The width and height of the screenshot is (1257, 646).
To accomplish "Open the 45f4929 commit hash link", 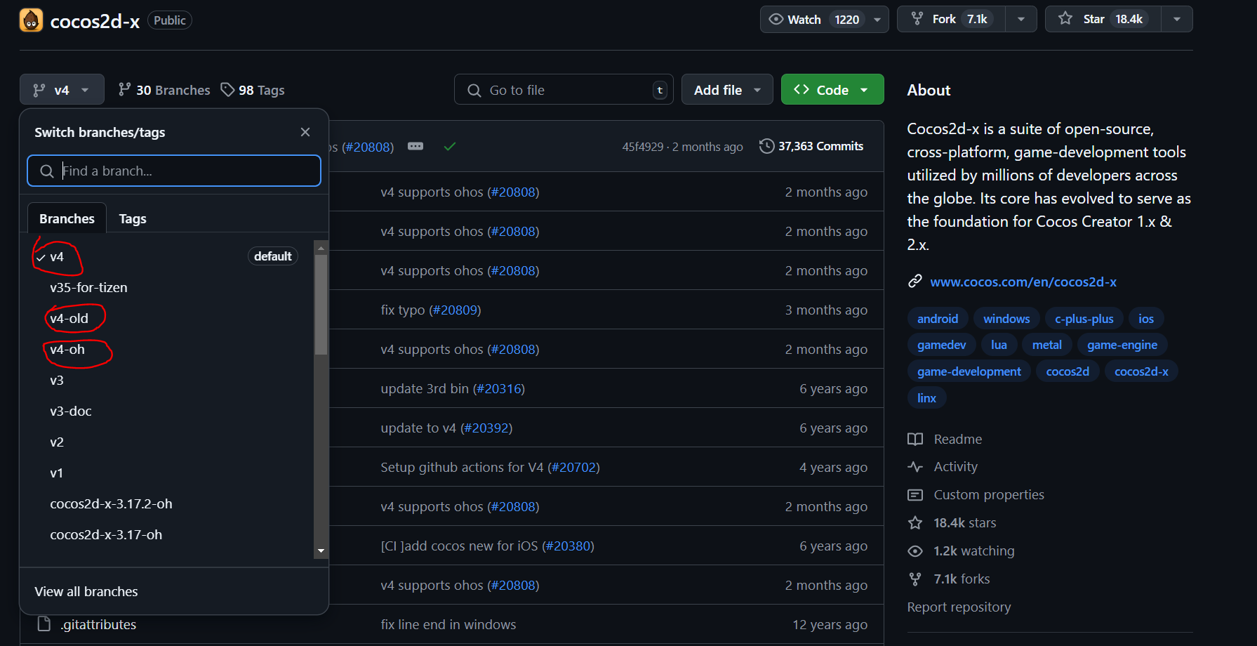I will click(642, 147).
